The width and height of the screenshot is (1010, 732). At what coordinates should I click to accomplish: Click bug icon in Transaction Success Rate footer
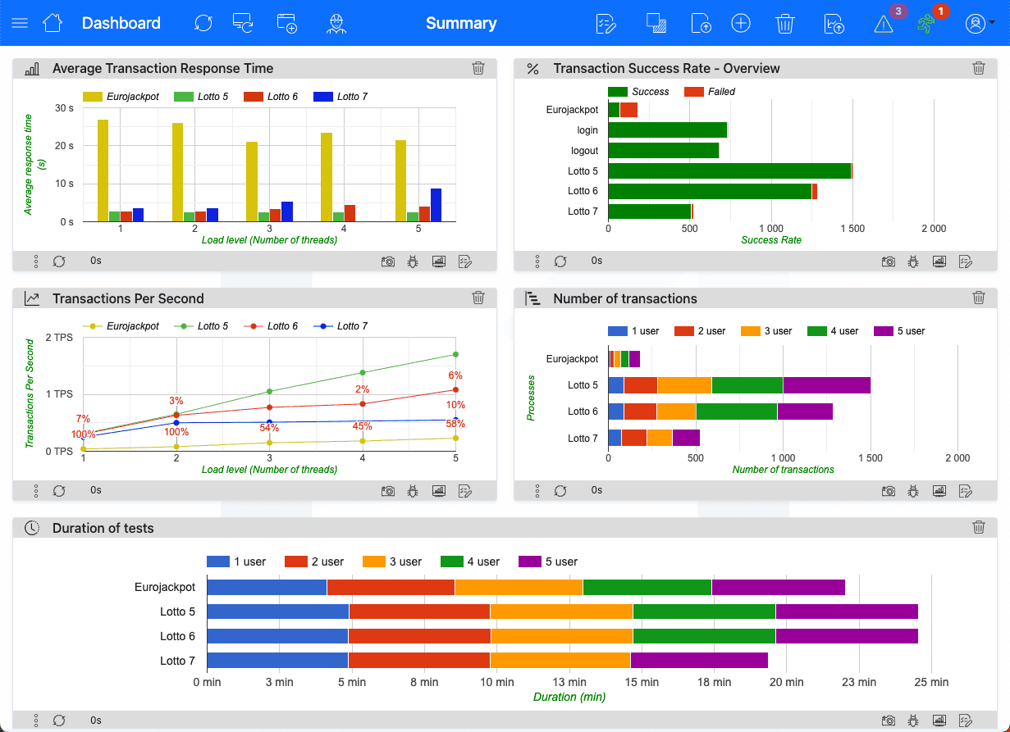[x=913, y=261]
